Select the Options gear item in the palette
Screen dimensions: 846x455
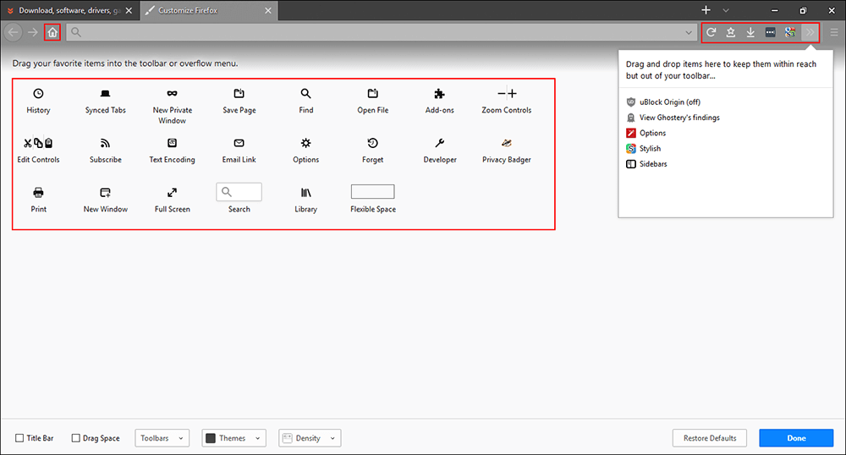click(x=306, y=151)
